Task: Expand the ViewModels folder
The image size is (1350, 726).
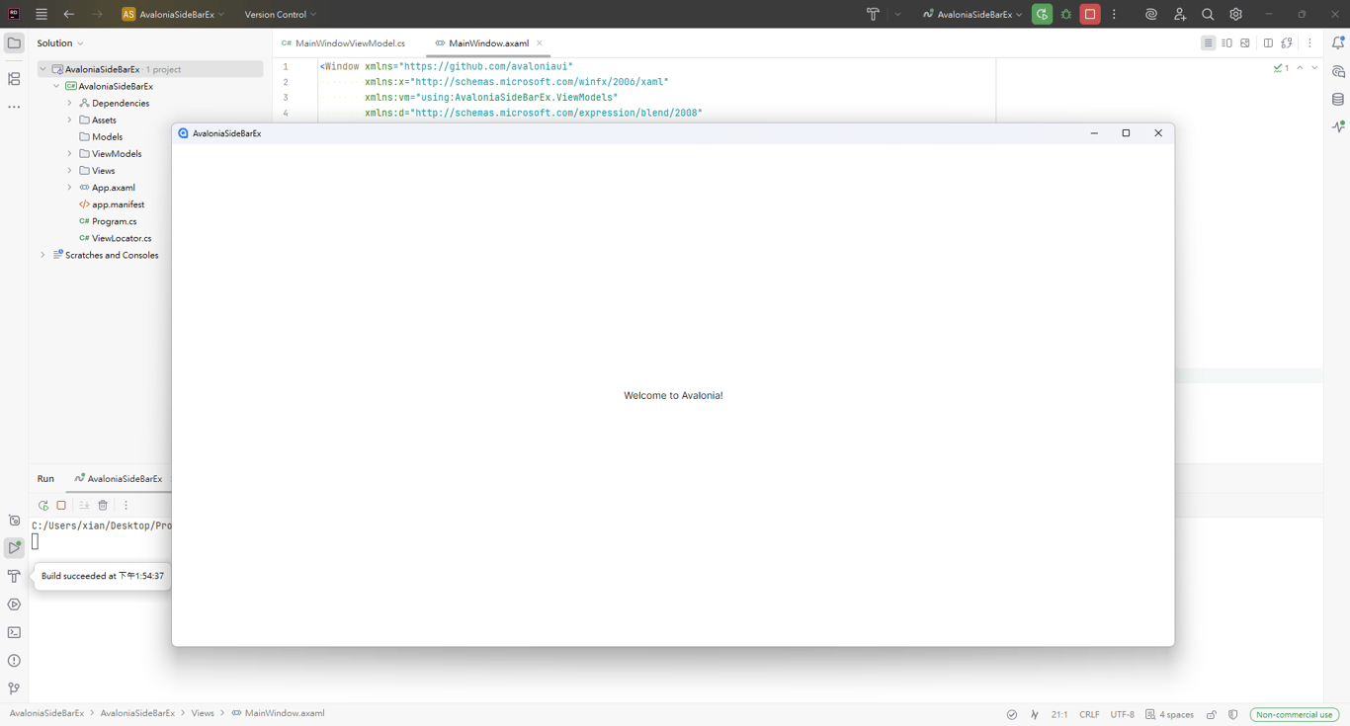Action: 70,154
